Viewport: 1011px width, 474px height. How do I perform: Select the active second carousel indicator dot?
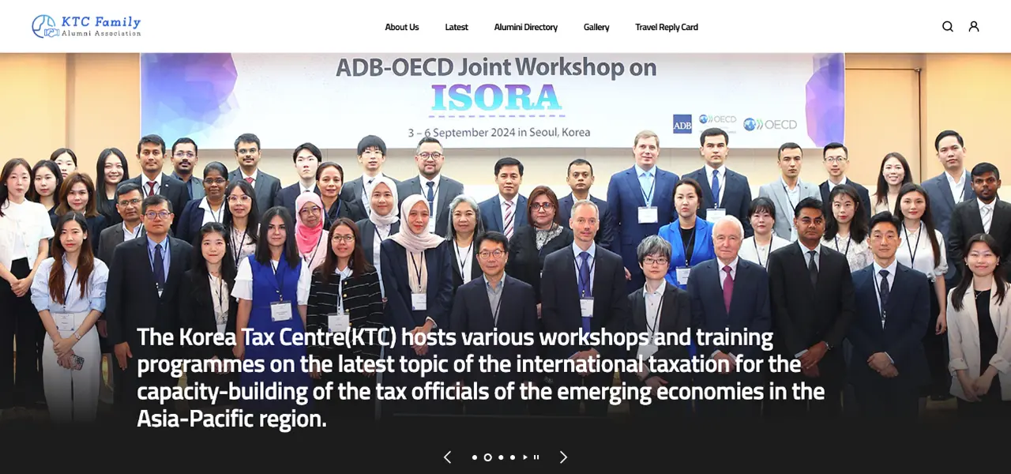point(487,457)
